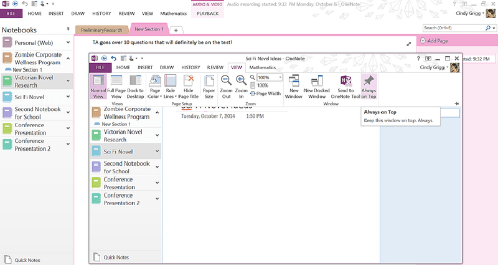Open VIEW tab in back window
This screenshot has width=498, height=265.
coord(148,14)
